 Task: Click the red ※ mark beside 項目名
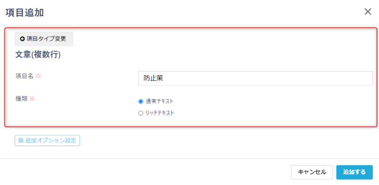[x=38, y=76]
